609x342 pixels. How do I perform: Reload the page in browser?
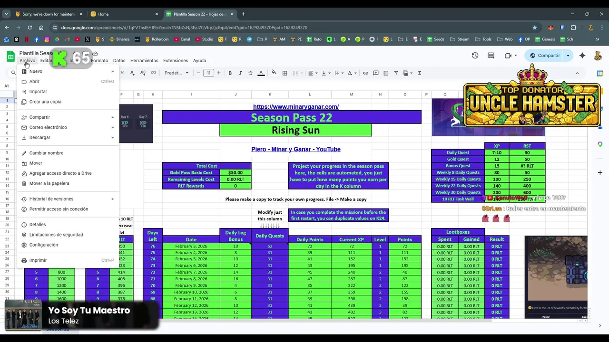pyautogui.click(x=29, y=28)
